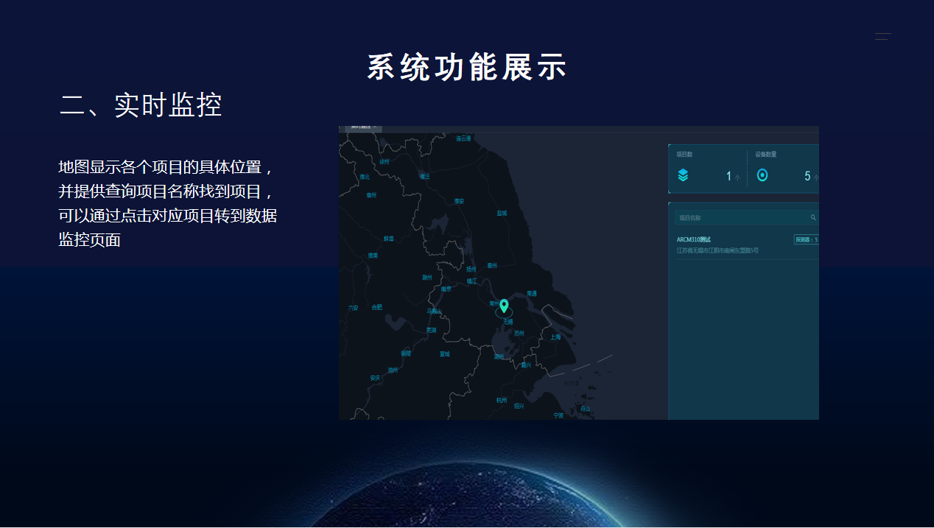934x528 pixels.
Task: Click 镇江 on the map
Action: pos(472,281)
